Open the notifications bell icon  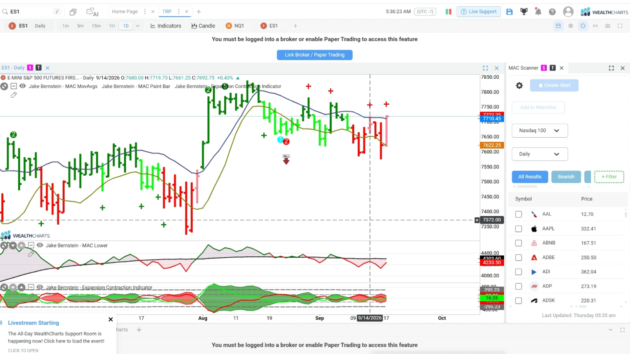[x=538, y=12]
